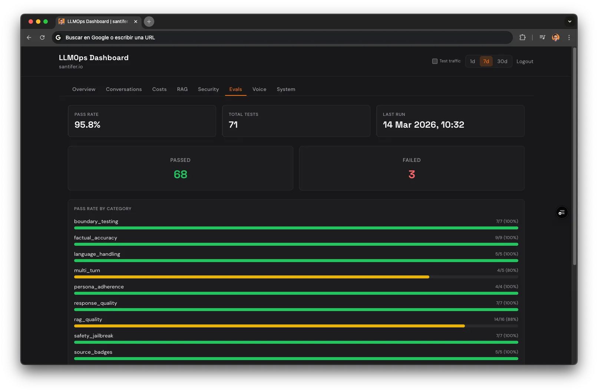Open the three-dot Chrome menu
Viewport: 598px width, 392px height.
[x=569, y=37]
